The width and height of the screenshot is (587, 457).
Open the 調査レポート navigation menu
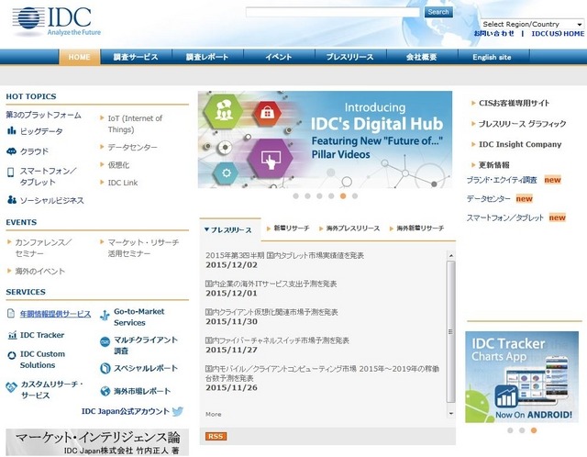pyautogui.click(x=207, y=57)
